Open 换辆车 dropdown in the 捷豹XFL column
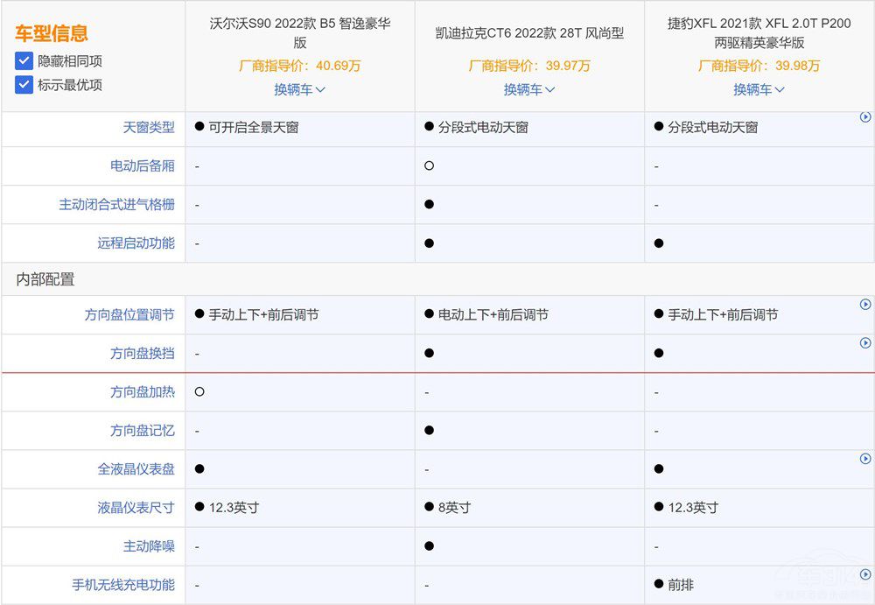Viewport: 875px width, 605px height. pyautogui.click(x=758, y=89)
